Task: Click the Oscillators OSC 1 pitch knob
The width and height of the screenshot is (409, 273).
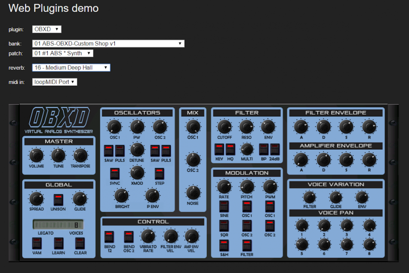Action: (x=114, y=127)
